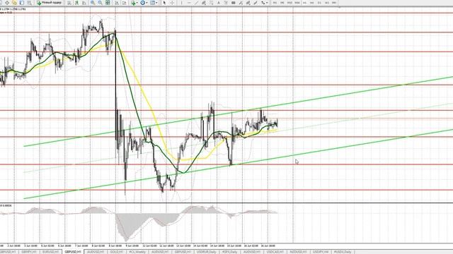
Task: Switch chart to line chart mode
Action: click(84, 3)
